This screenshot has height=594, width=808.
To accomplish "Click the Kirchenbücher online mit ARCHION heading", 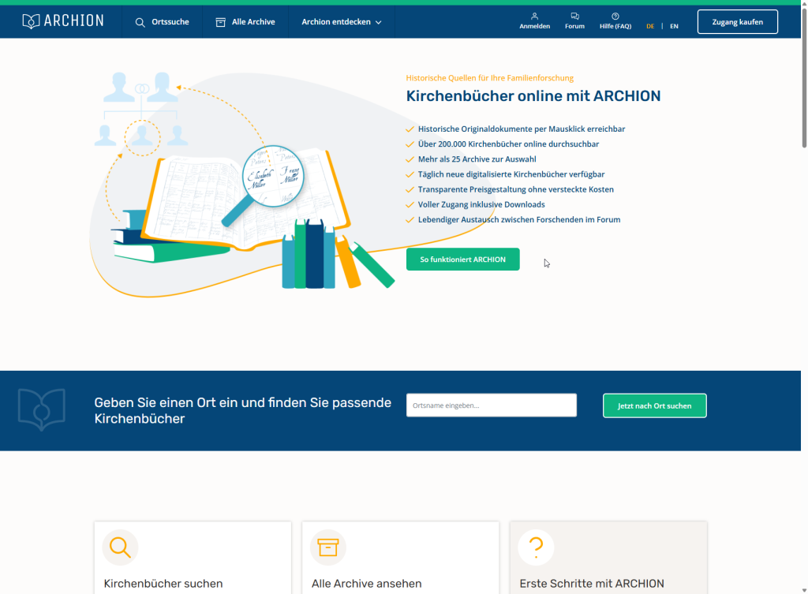I will click(x=533, y=95).
